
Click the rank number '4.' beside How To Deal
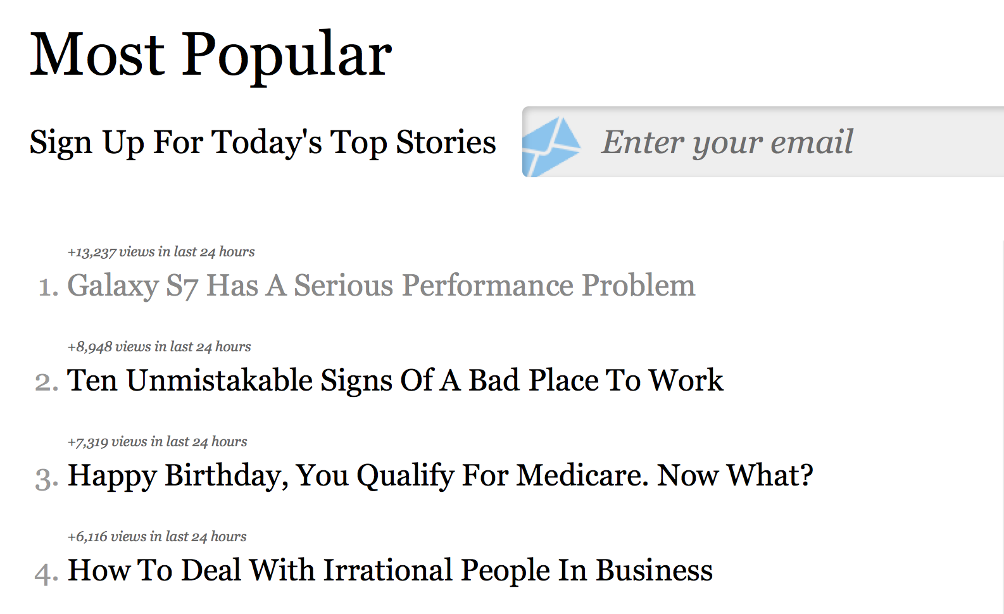coord(47,573)
